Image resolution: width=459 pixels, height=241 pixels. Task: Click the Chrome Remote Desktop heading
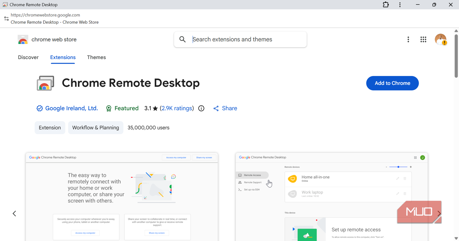(x=131, y=83)
